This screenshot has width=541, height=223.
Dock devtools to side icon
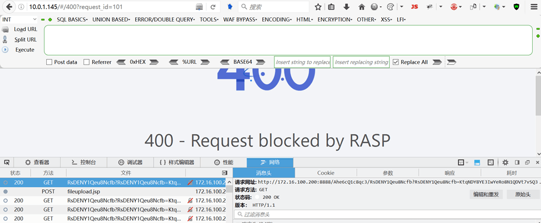click(x=517, y=163)
